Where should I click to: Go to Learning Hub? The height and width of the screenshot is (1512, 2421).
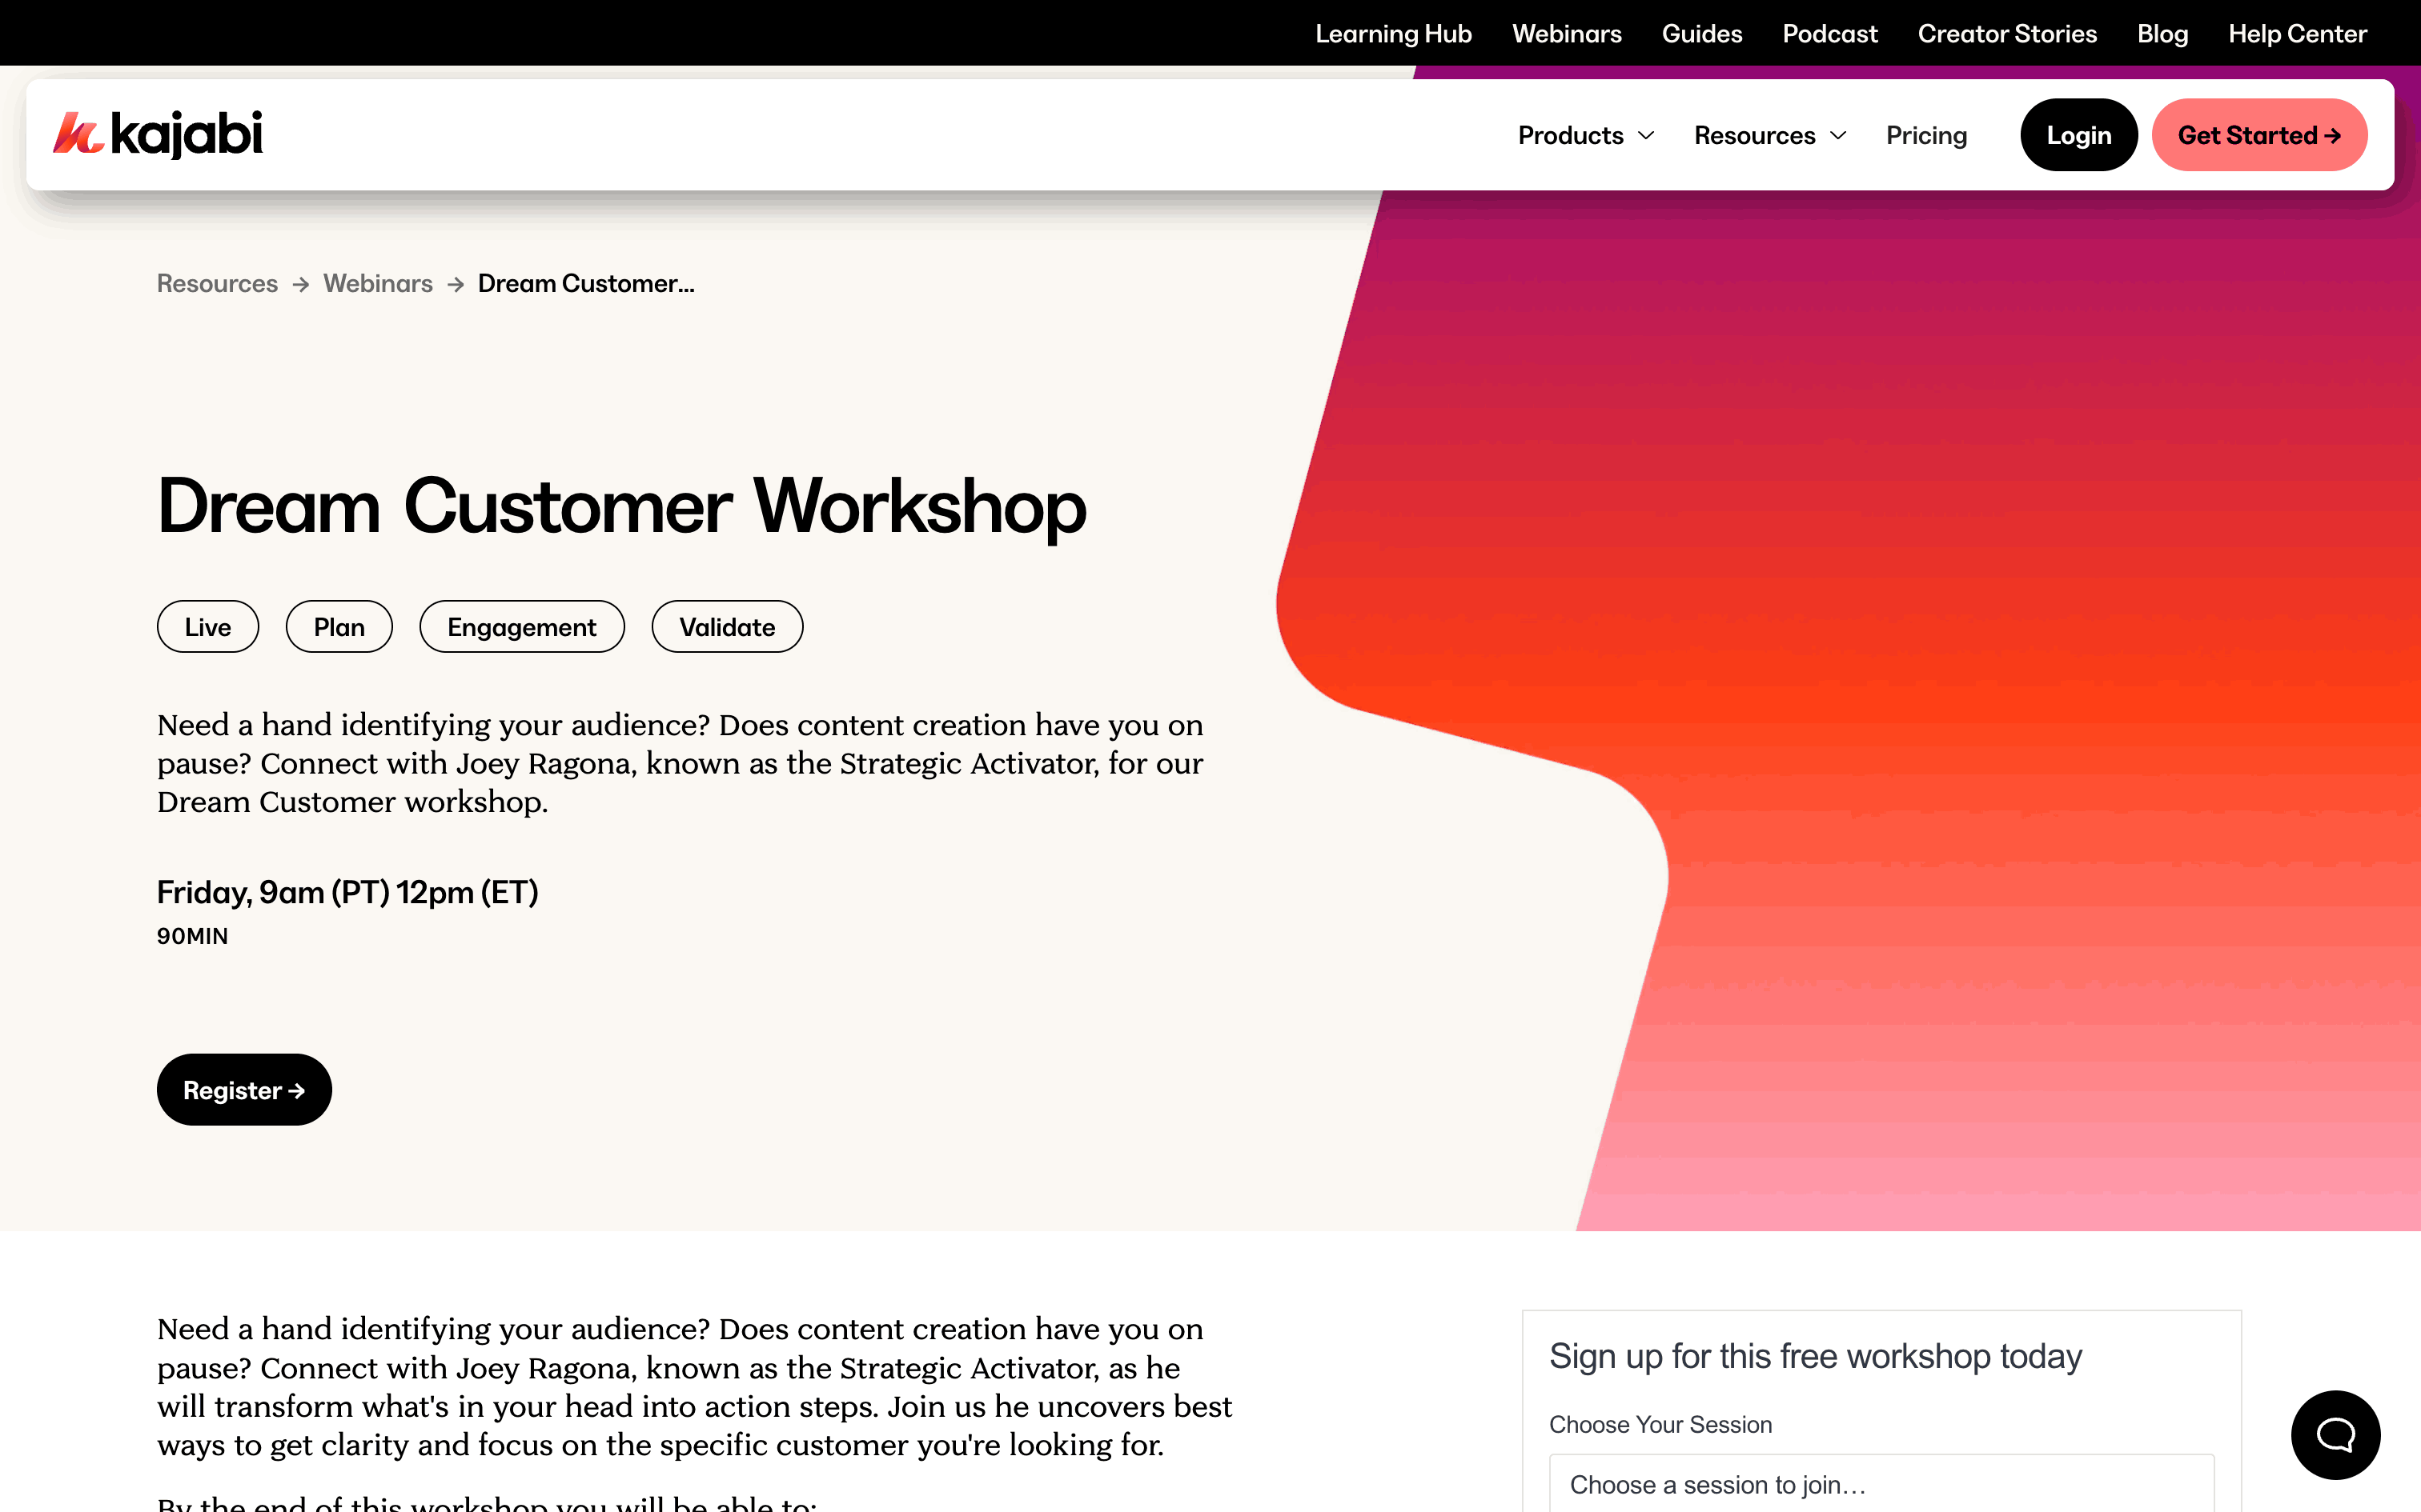tap(1392, 34)
